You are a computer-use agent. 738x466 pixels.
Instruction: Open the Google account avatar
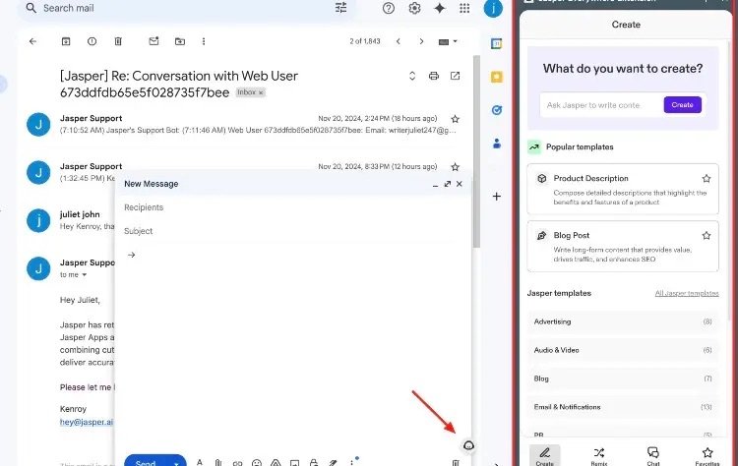coord(493,8)
